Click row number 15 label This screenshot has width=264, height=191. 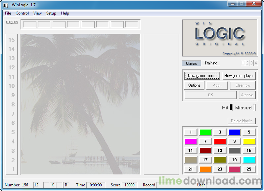coord(12,40)
